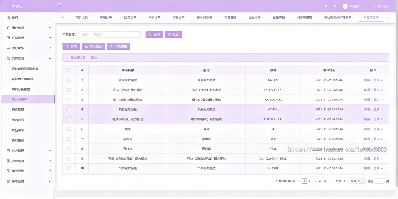Open 配伍禁忌 in the sidebar
The width and height of the screenshot is (398, 199).
coord(18,130)
